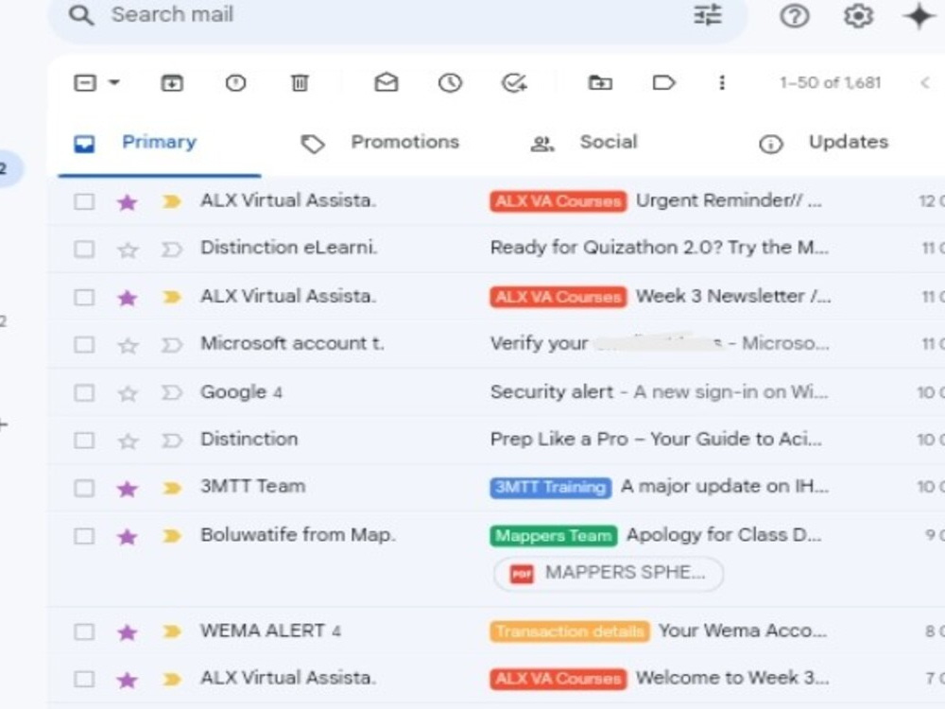The image size is (945, 709).
Task: Open the Settings gear
Action: (858, 16)
